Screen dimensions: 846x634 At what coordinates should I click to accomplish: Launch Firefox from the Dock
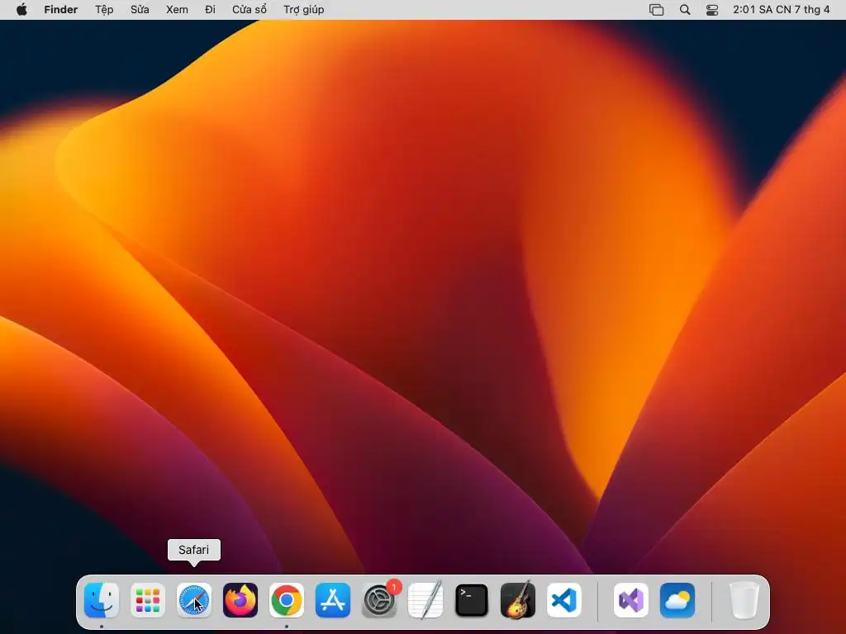coord(240,600)
